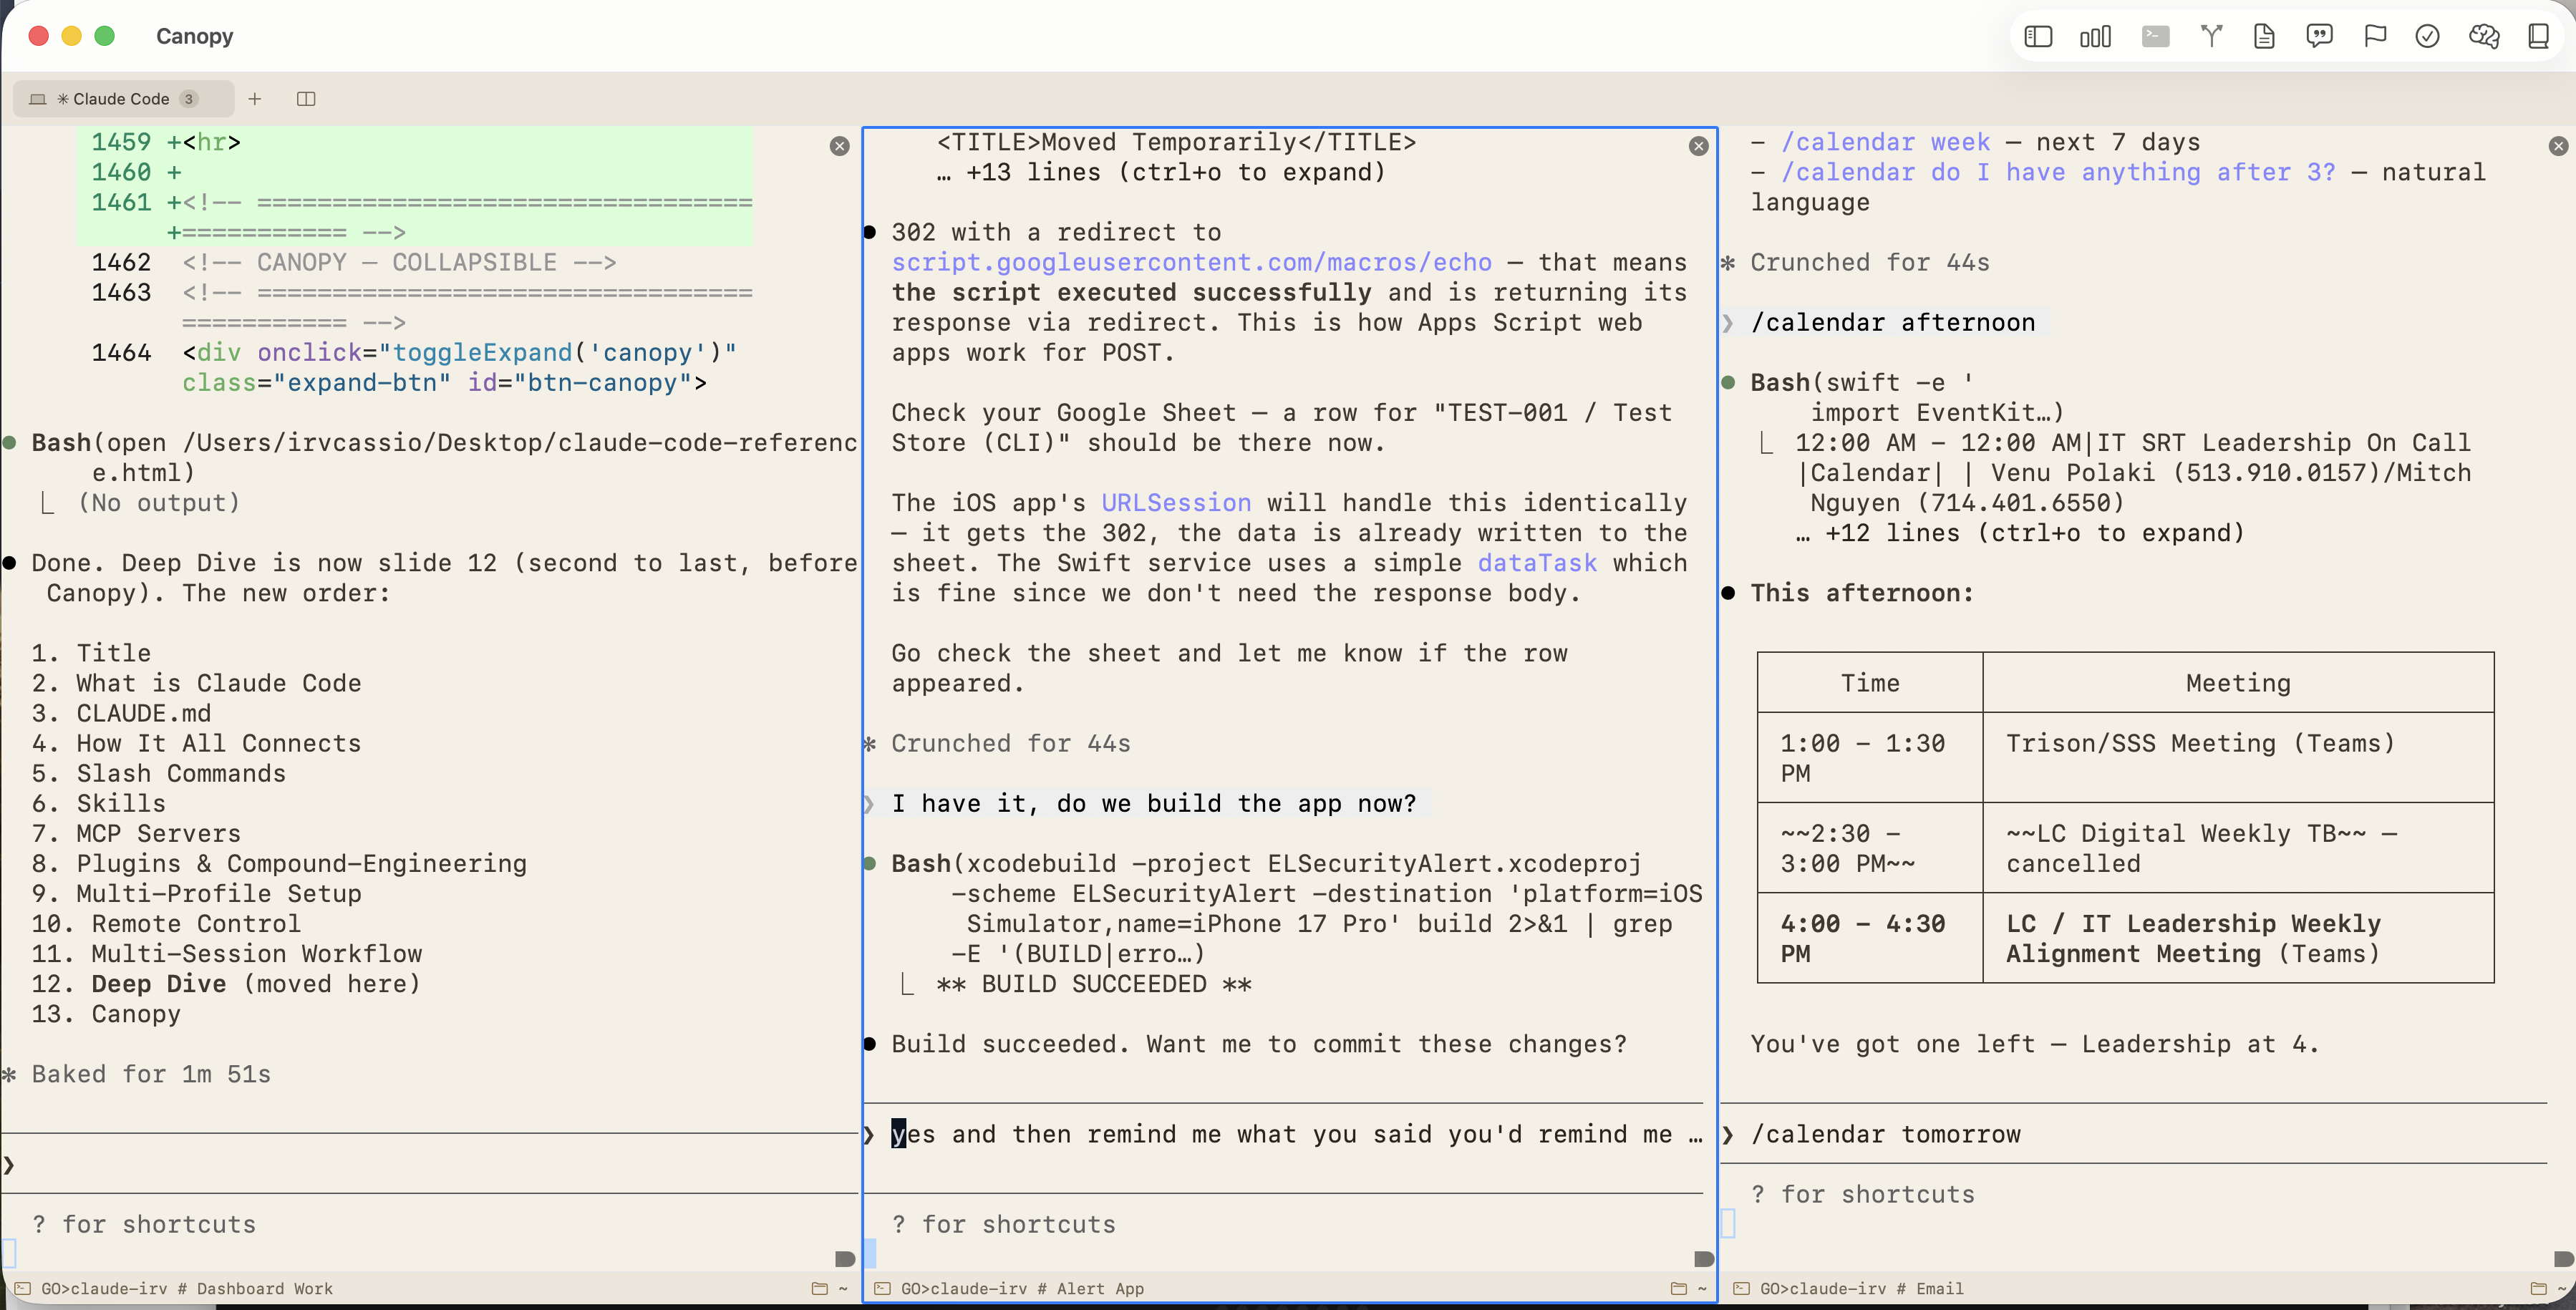Click the Canopy window title

pos(194,37)
